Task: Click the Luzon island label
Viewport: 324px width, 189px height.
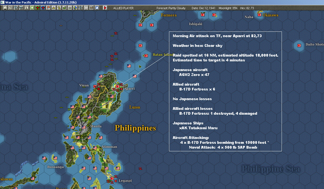Action: tap(135, 107)
